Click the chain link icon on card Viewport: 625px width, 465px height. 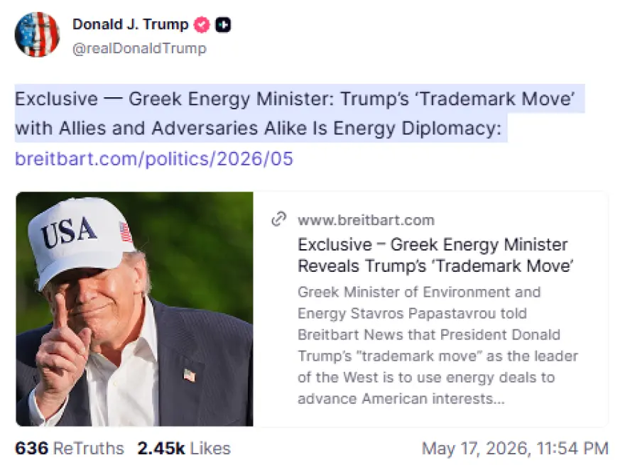click(278, 219)
